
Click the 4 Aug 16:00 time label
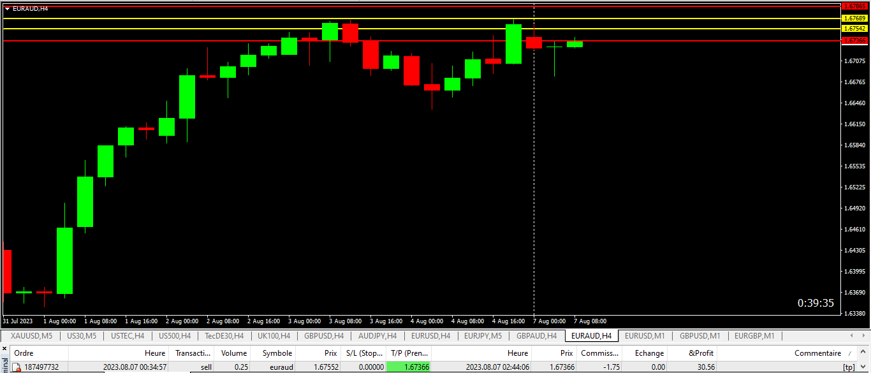509,321
